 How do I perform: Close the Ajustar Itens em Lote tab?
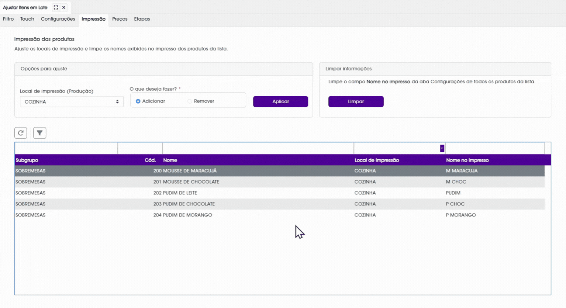point(64,7)
